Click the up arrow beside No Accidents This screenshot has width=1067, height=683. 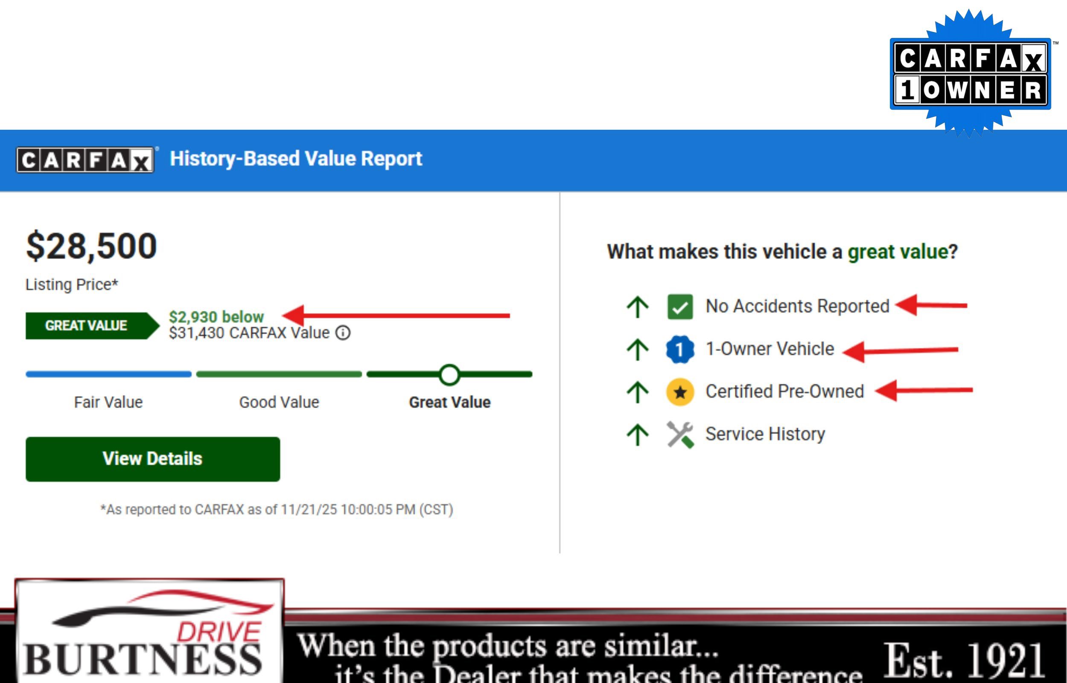(x=638, y=306)
